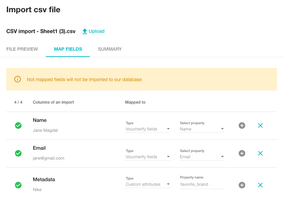Open Custom attributes type dropdown
Image resolution: width=284 pixels, height=201 pixels.
(148, 184)
